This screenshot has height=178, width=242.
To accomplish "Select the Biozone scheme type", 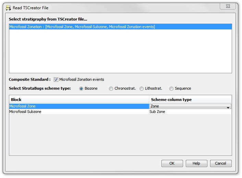I will (x=81, y=89).
